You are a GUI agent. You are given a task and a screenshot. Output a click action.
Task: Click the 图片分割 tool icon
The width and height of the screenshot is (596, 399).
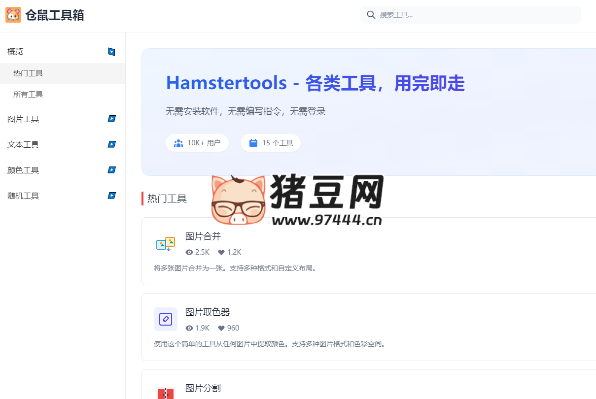click(166, 393)
